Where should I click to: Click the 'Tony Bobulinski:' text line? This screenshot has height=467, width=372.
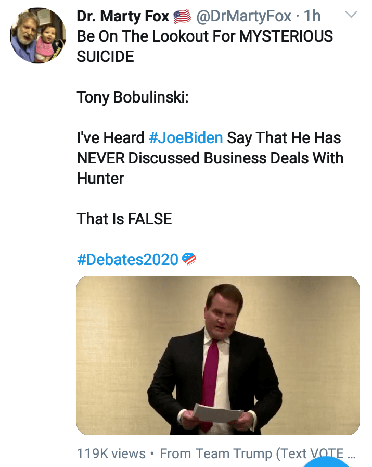132,97
